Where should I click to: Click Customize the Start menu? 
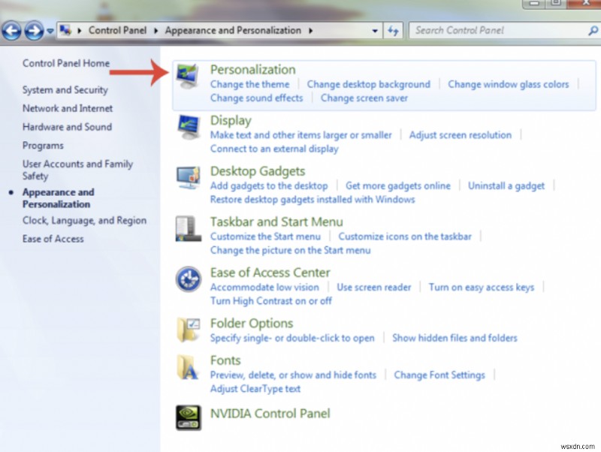[x=265, y=237]
